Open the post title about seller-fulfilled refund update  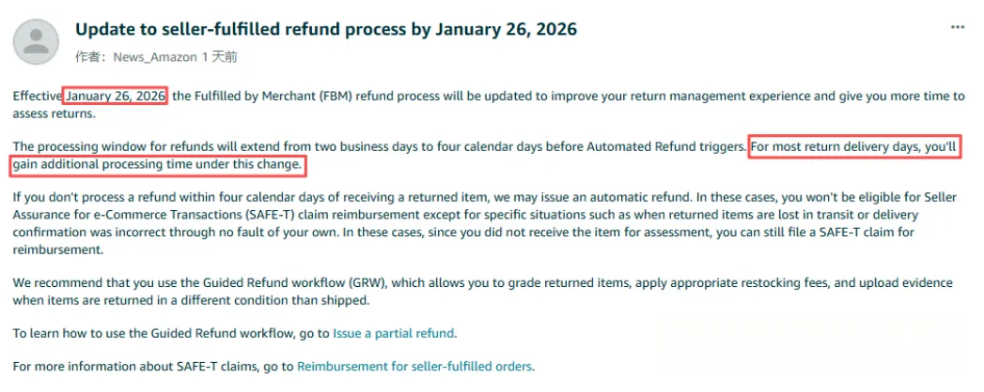point(325,29)
